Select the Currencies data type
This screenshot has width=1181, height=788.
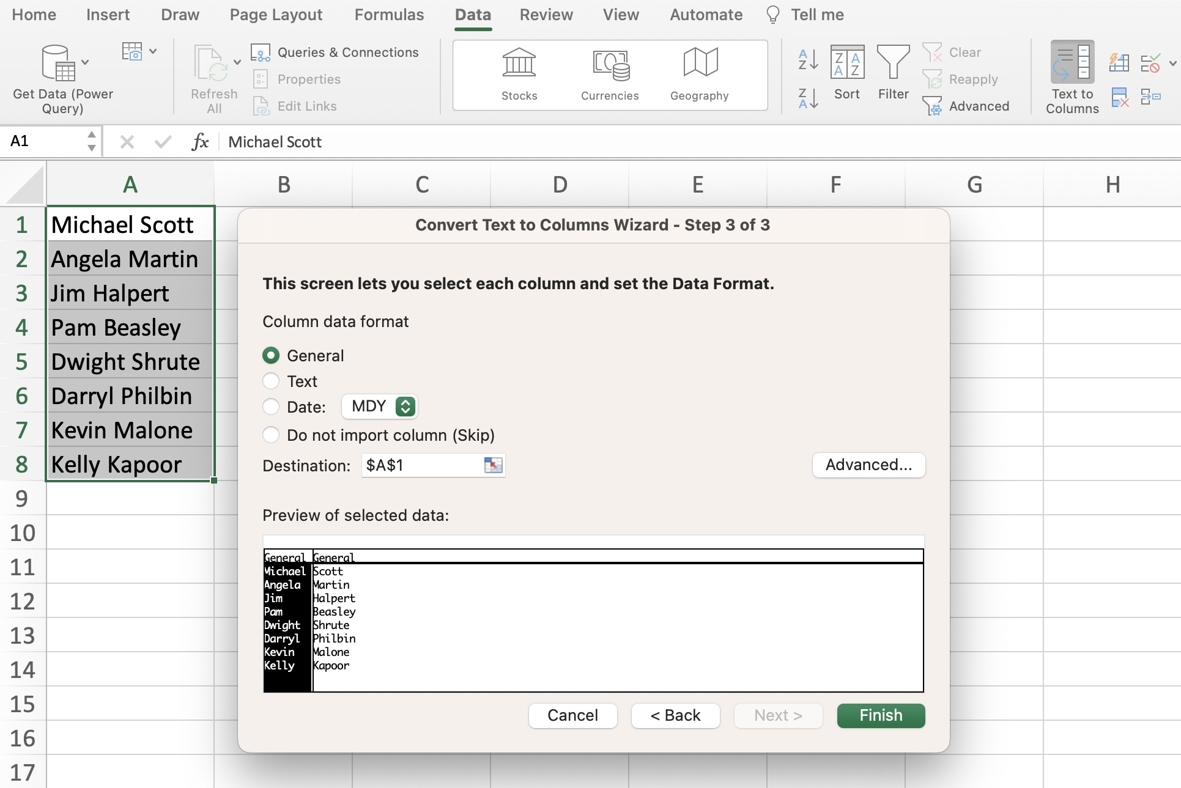(x=610, y=75)
